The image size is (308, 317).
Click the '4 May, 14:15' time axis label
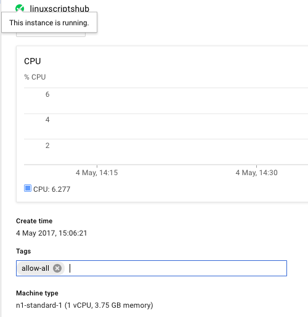coord(97,173)
